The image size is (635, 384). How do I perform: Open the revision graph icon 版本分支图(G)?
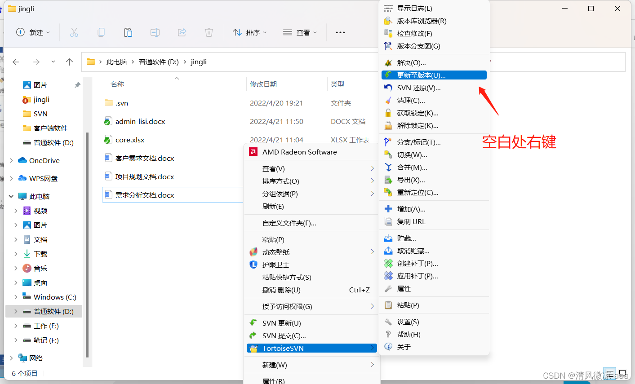coord(388,46)
